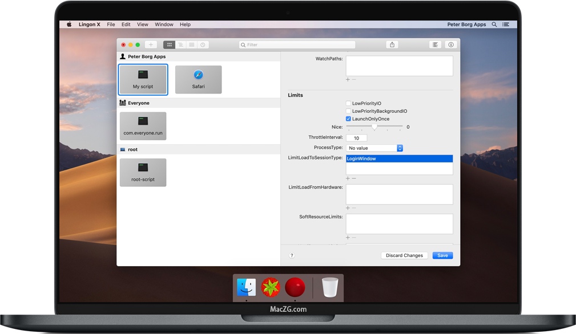This screenshot has height=334, width=576.
Task: Remove LoginWindow using the minus control below it
Action: 355,178
